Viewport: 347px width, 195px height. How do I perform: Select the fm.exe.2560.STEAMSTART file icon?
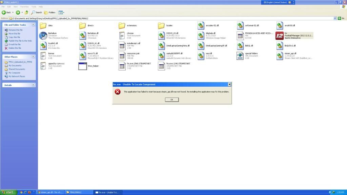pos(122,66)
